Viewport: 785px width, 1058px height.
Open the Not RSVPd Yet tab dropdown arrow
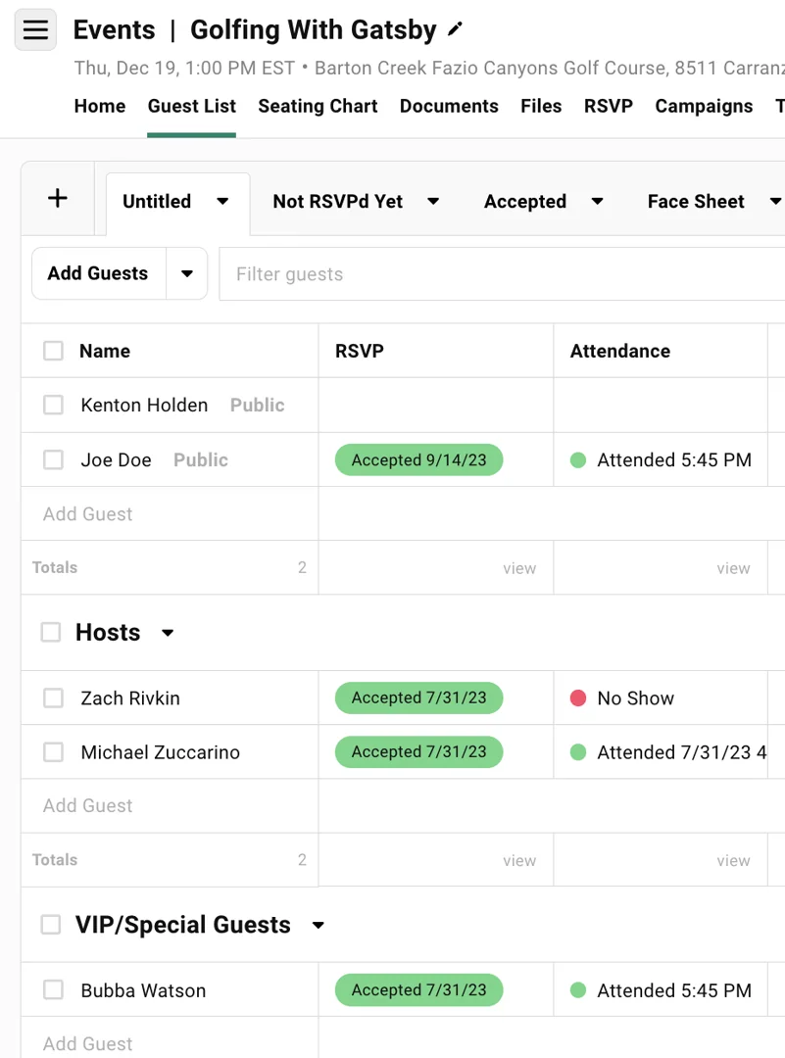433,201
